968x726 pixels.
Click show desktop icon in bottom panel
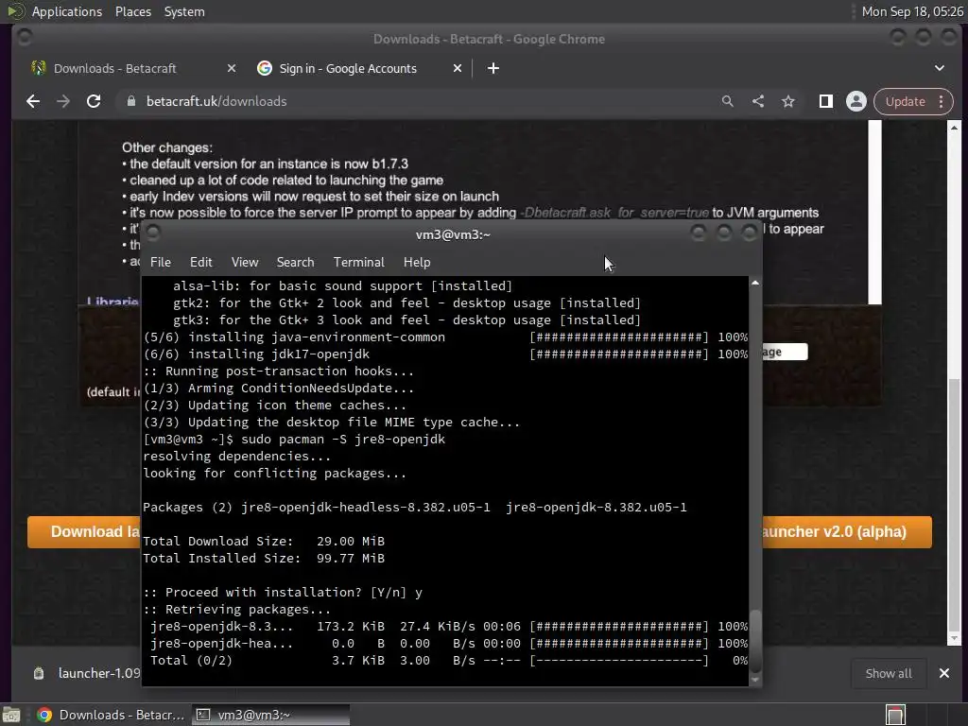(11, 715)
